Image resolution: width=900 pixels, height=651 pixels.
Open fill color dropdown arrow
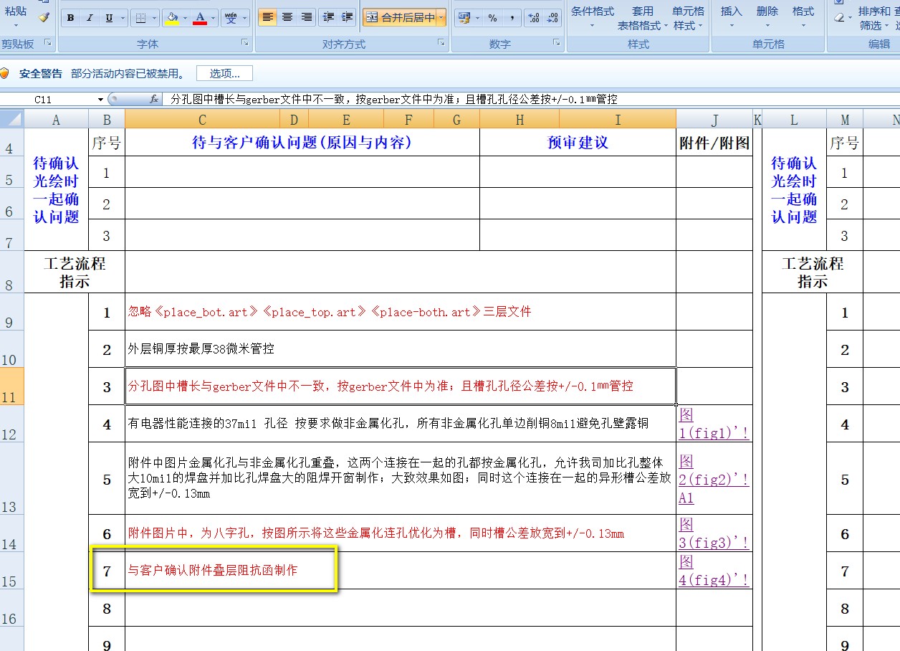(x=185, y=18)
